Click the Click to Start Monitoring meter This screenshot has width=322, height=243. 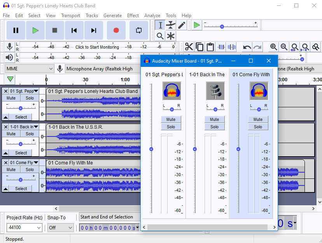click(x=97, y=47)
